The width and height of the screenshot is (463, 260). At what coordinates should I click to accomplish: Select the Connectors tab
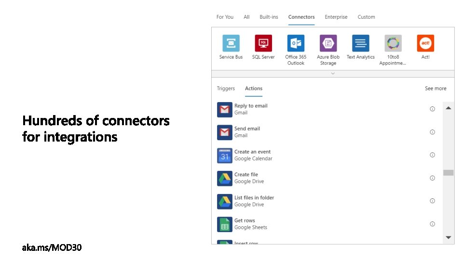coord(301,17)
